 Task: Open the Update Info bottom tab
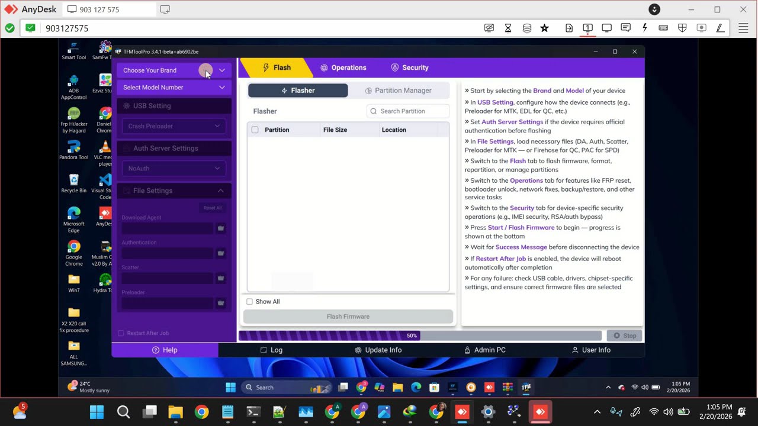tap(378, 350)
